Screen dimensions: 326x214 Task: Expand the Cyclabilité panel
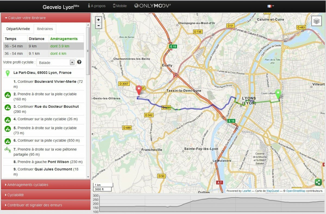point(46,195)
